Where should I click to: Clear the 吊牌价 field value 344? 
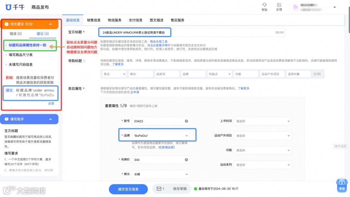[x=186, y=160]
